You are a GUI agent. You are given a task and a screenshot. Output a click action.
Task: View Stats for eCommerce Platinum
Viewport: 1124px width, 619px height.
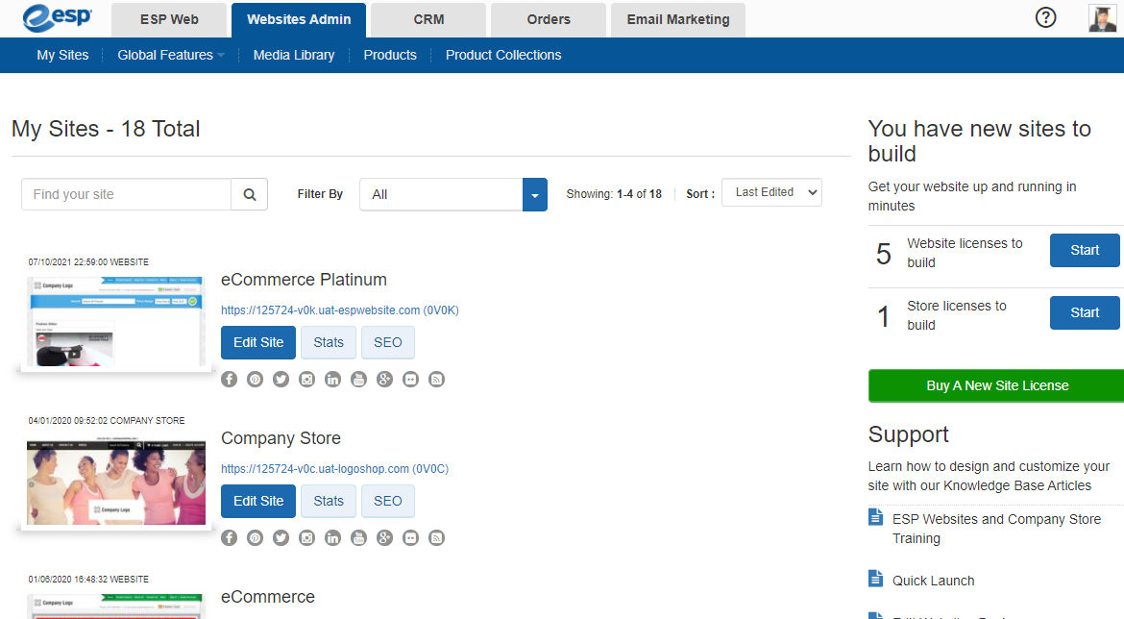click(x=329, y=342)
